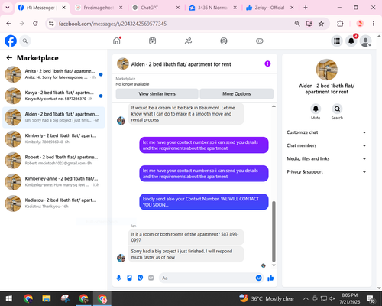Open the account profile avatar menu
The image size is (382, 306).
click(x=365, y=41)
